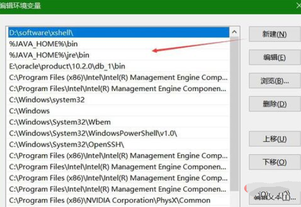Select the C:\Windows\system32 entry

click(119, 100)
